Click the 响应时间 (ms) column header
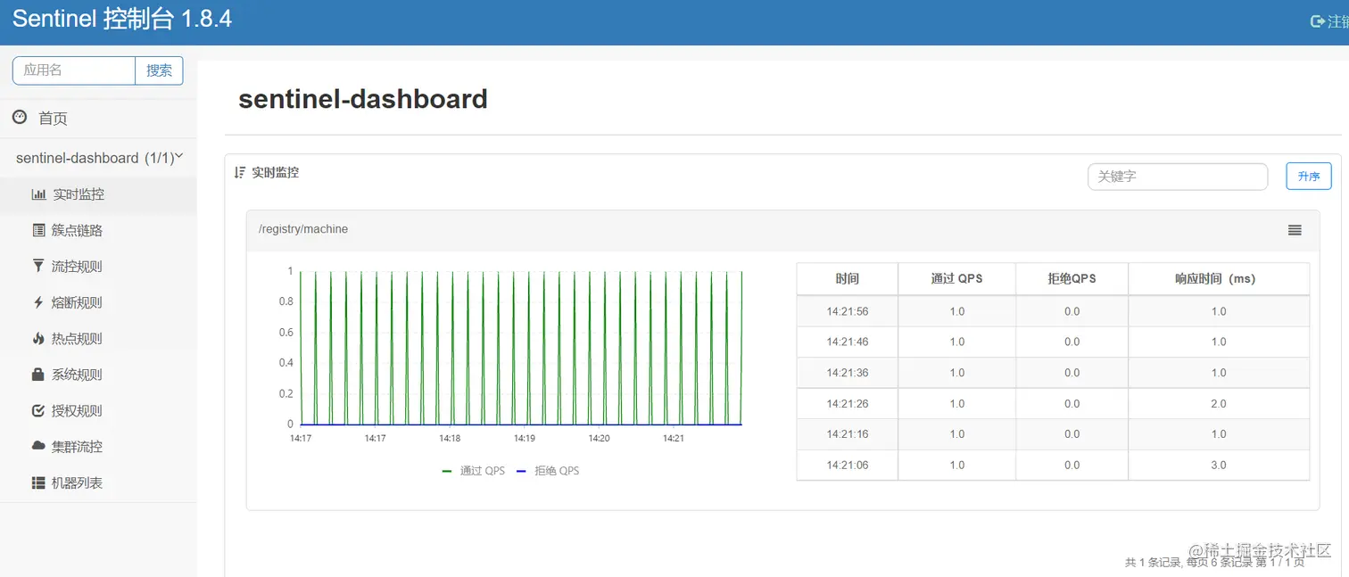Screen dimensions: 1349x577 (1219, 279)
